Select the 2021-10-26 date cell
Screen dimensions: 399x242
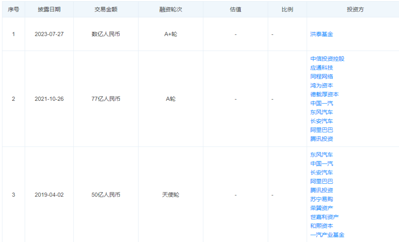pyautogui.click(x=49, y=99)
